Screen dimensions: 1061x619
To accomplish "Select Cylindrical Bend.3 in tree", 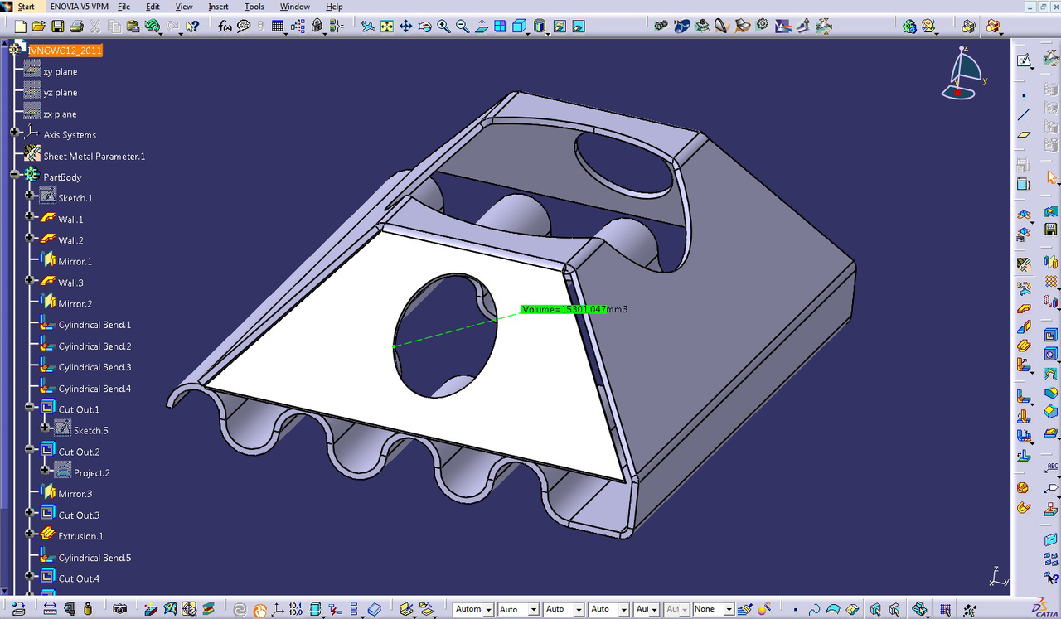I will click(x=94, y=367).
